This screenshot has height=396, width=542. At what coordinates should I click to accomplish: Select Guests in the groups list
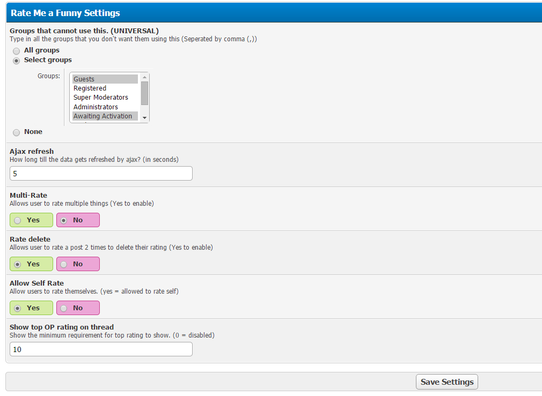coord(105,79)
